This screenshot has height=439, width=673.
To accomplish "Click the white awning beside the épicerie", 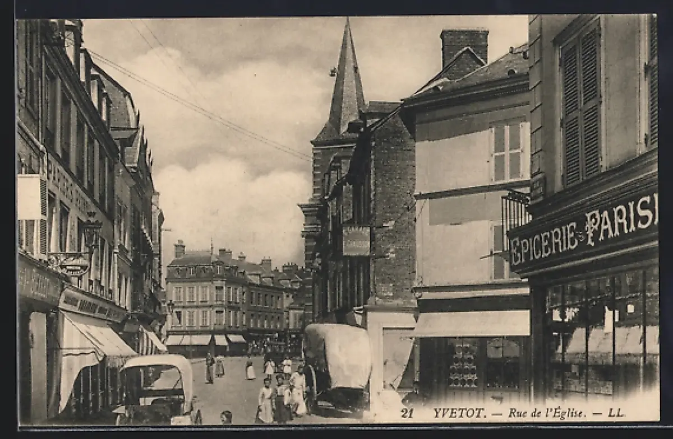I will [473, 324].
